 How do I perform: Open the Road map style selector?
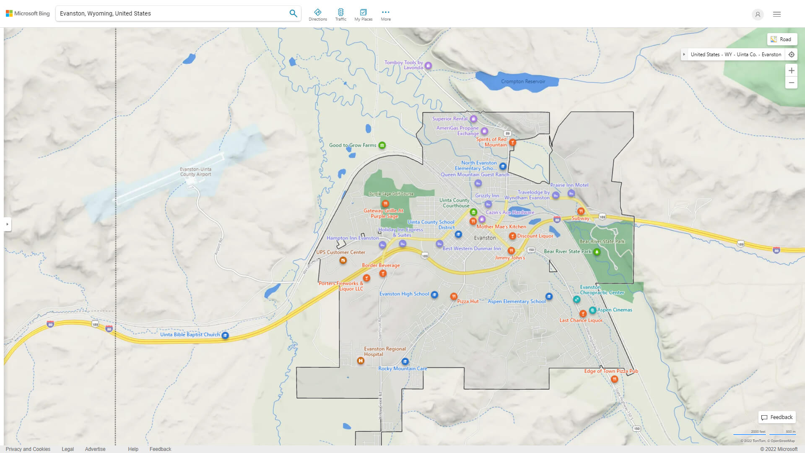pyautogui.click(x=782, y=39)
